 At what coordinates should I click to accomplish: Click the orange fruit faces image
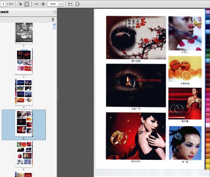(185, 69)
